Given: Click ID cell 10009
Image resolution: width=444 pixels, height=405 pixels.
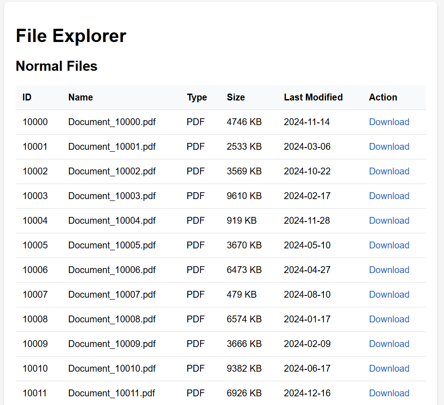Looking at the screenshot, I should tap(35, 343).
